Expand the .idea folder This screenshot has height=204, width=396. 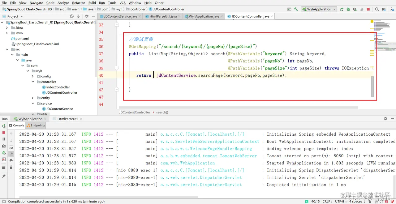[7, 28]
